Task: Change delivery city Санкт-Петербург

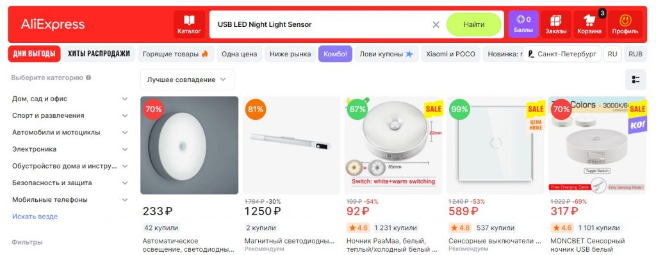Action: click(x=562, y=54)
